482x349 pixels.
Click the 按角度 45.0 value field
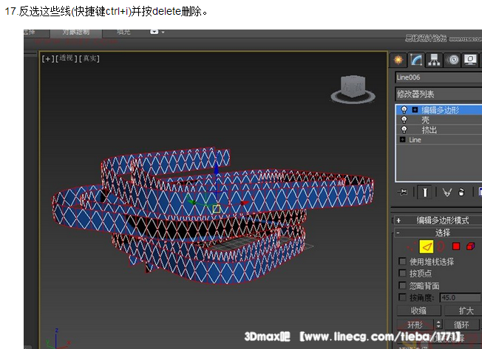pyautogui.click(x=460, y=297)
